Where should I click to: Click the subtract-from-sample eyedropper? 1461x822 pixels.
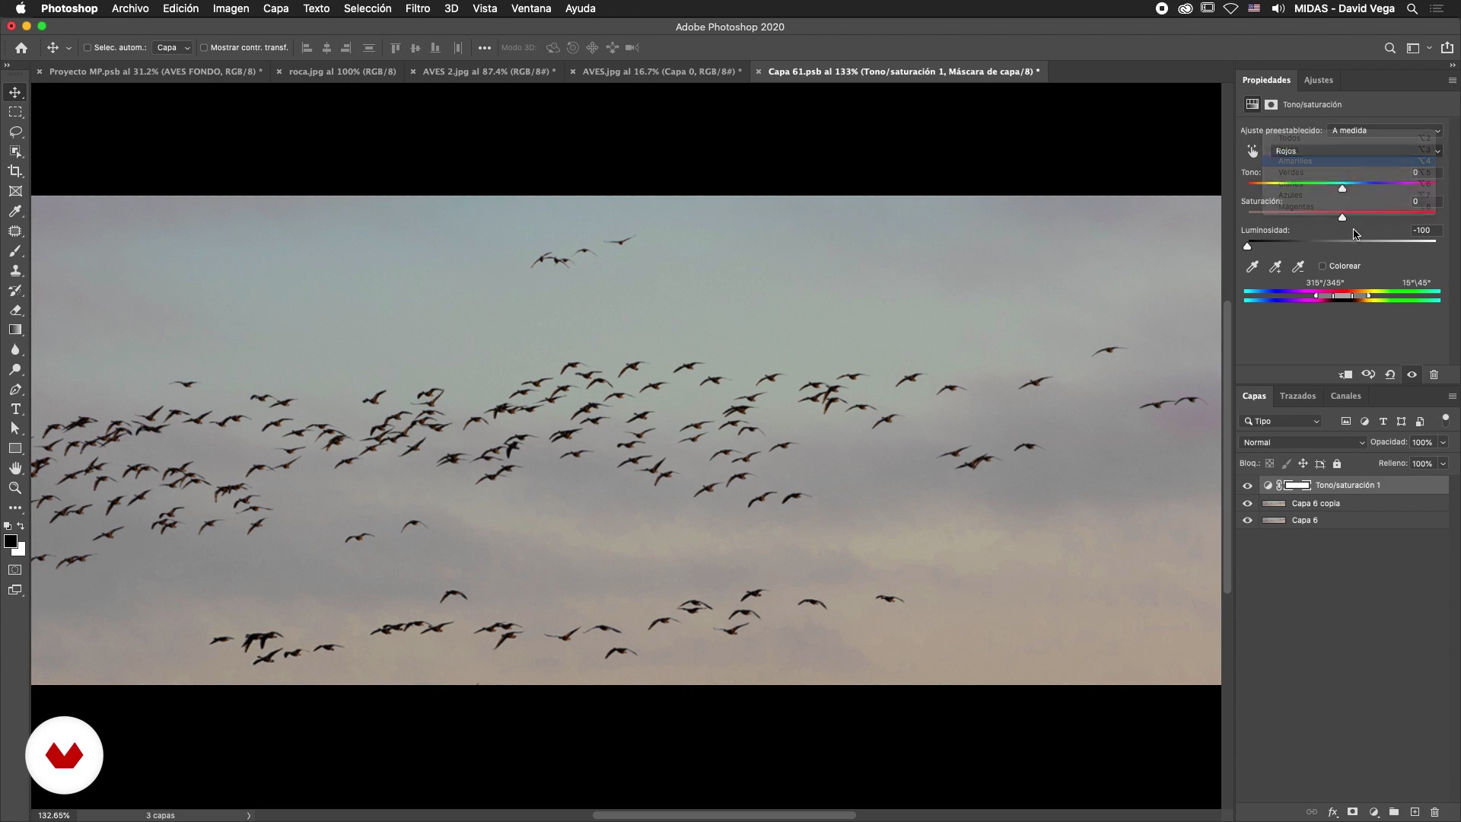click(x=1299, y=266)
